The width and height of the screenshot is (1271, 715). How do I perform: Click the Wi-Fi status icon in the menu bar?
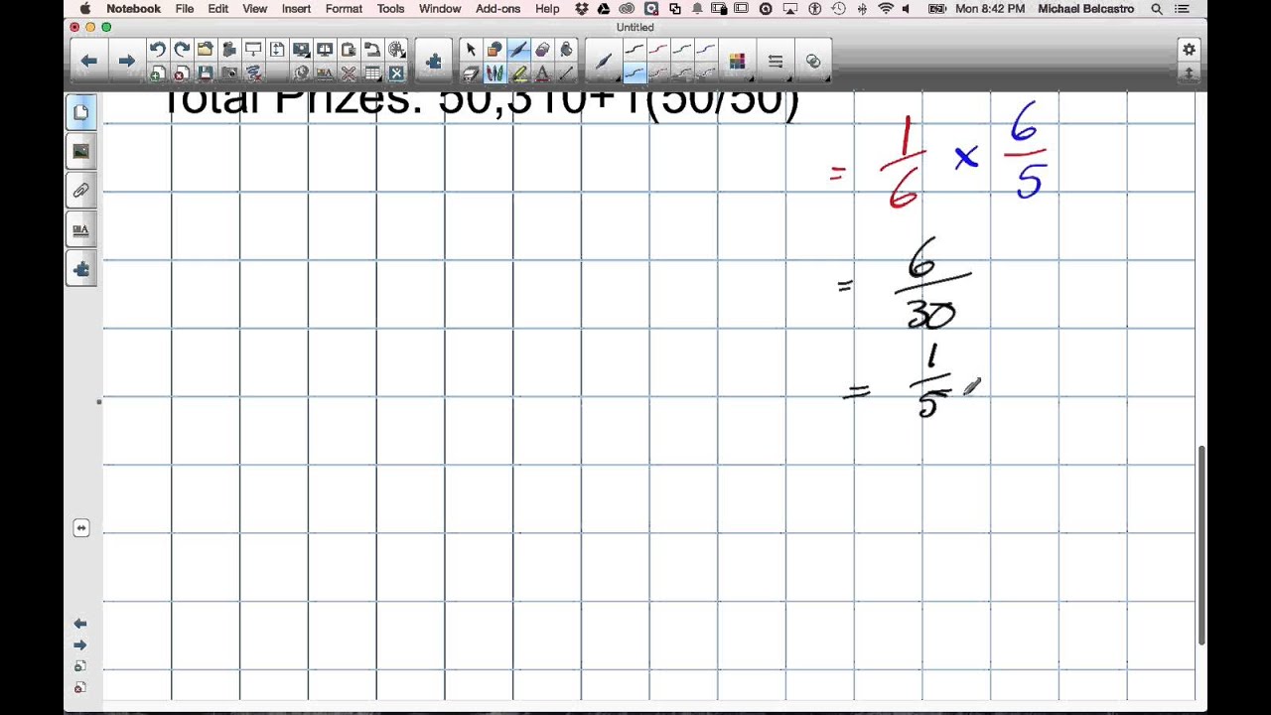click(886, 9)
